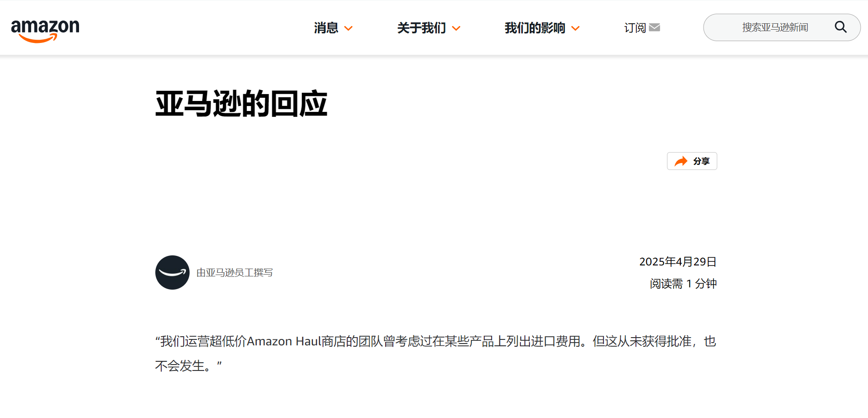Click the author text 由亚马逊员工撰写
Screen dimensions: 868x418
click(x=235, y=273)
